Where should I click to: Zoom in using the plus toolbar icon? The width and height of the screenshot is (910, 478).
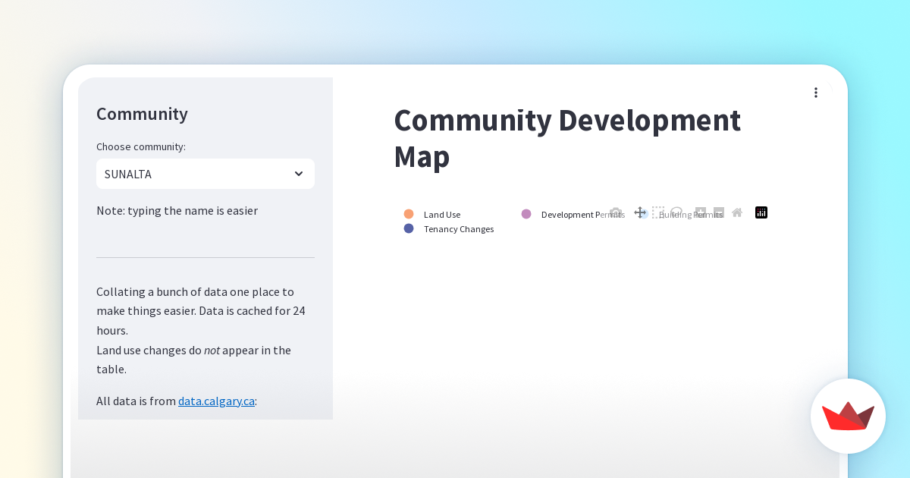700,212
